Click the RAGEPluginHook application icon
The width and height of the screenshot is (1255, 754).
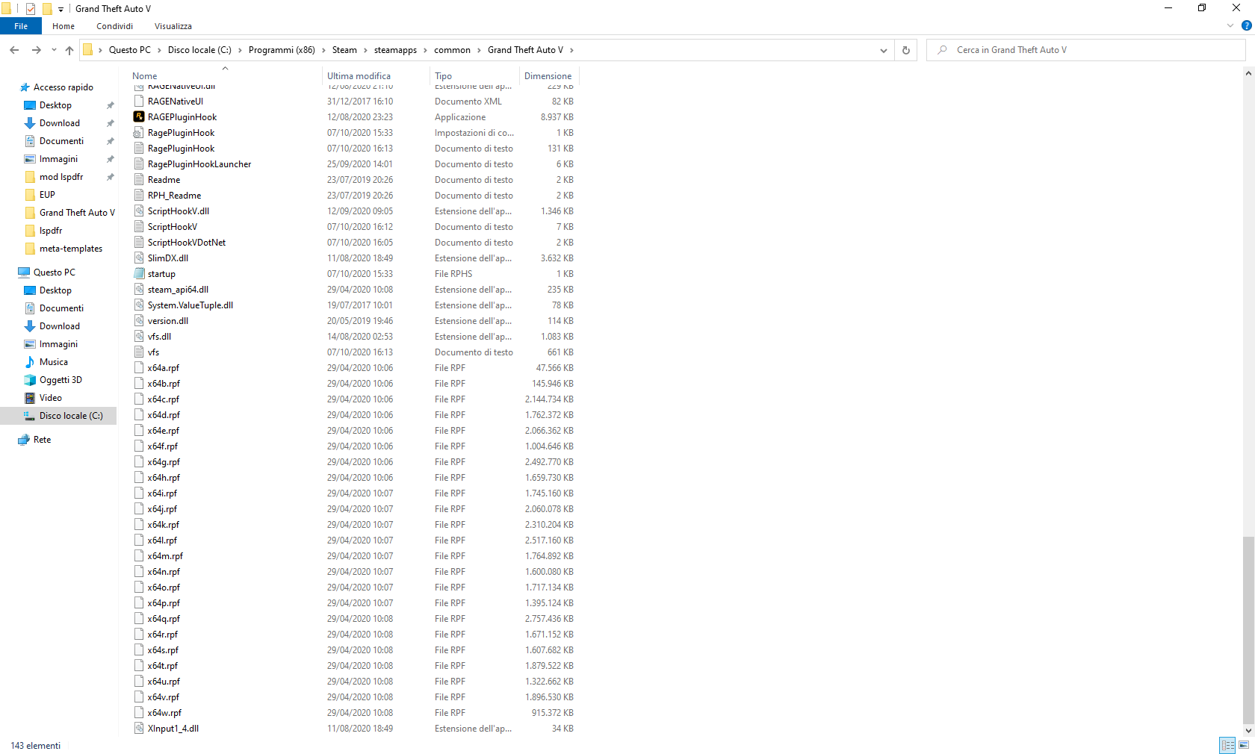(x=139, y=116)
